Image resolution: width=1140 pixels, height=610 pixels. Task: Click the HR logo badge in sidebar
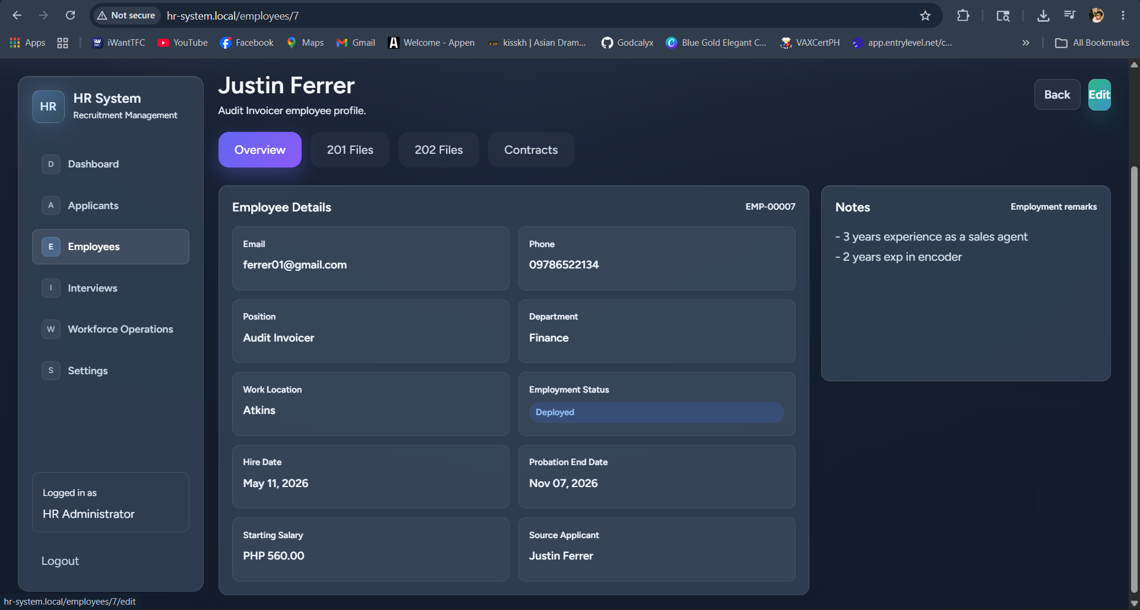click(48, 106)
